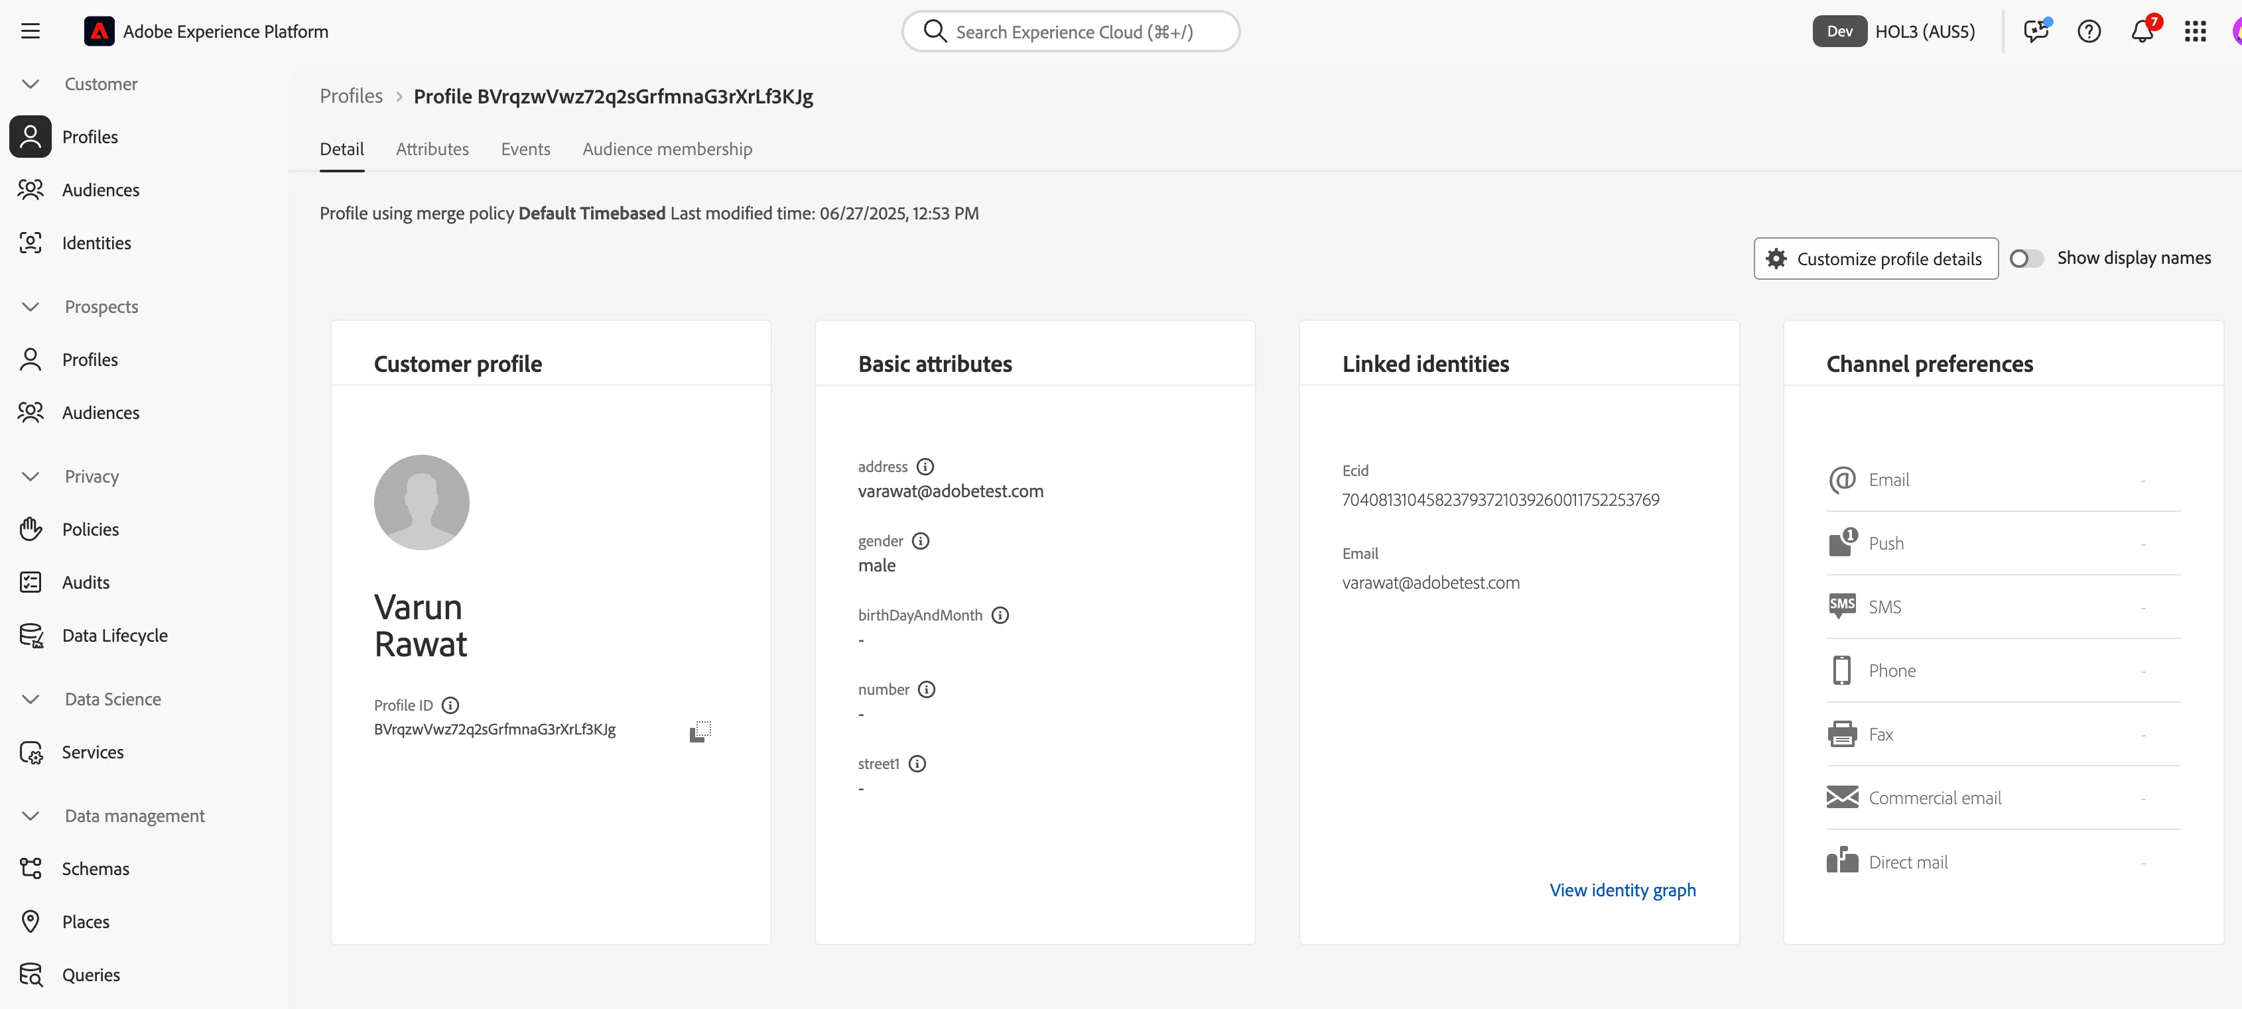Copy the Profile ID to clipboard
This screenshot has width=2242, height=1009.
pos(700,731)
